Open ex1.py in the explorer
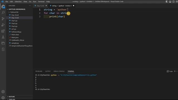The image size is (178, 100). point(14,29)
